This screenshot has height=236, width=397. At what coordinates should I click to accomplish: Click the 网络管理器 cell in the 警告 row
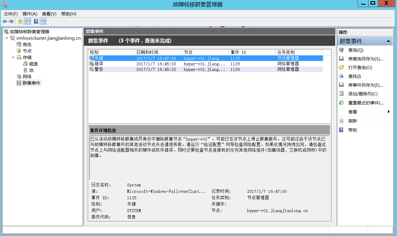pos(288,69)
